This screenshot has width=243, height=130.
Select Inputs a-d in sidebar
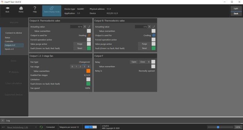pyautogui.click(x=9, y=49)
